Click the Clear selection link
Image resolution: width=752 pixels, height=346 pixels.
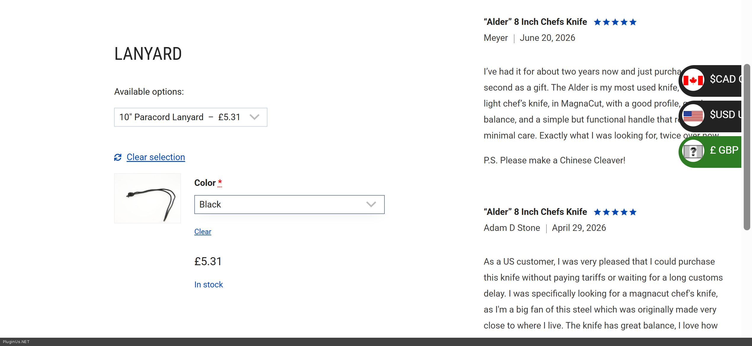pyautogui.click(x=156, y=157)
